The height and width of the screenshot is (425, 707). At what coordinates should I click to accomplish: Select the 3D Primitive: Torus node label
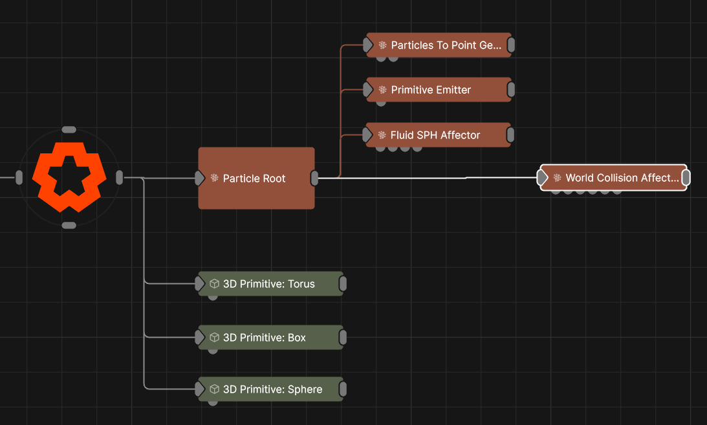point(268,283)
